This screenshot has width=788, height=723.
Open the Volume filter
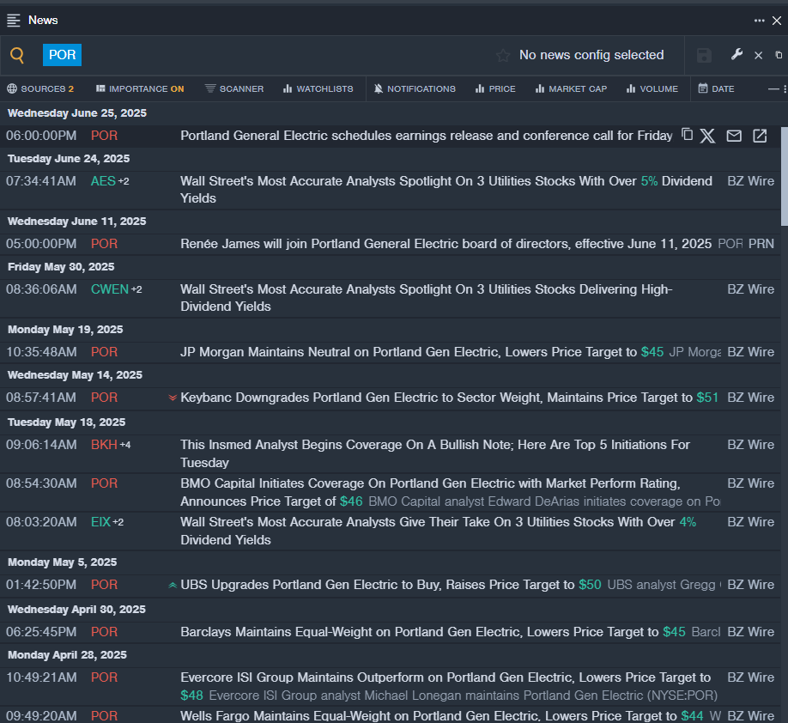pyautogui.click(x=652, y=89)
